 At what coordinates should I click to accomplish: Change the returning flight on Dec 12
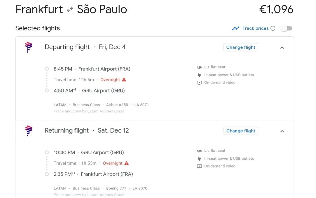[241, 131]
